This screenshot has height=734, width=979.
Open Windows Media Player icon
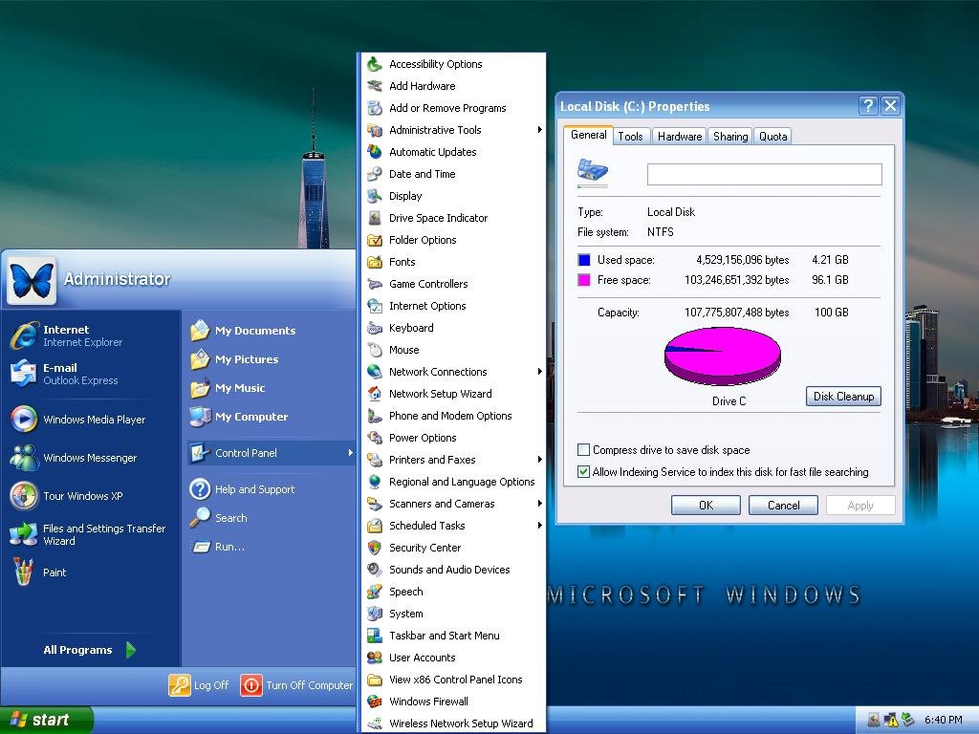24,420
